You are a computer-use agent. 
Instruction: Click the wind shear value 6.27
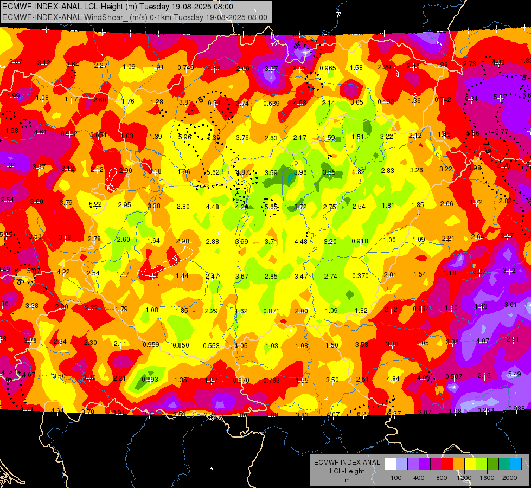363,414
